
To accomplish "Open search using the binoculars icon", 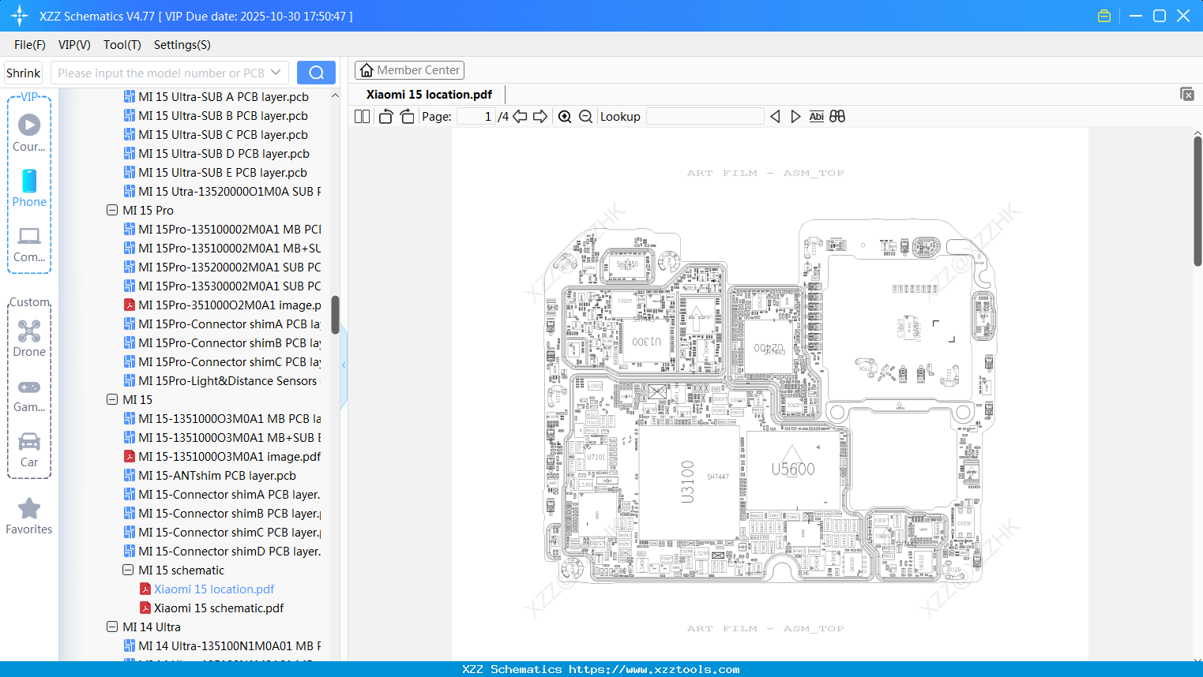I will pyautogui.click(x=837, y=116).
